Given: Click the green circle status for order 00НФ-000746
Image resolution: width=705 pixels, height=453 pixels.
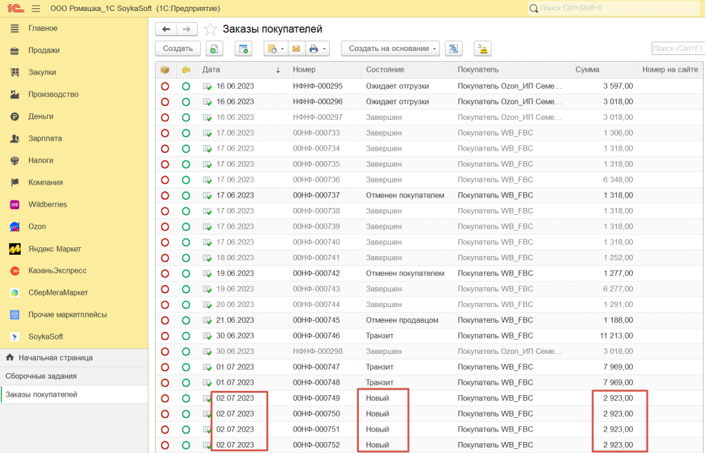Looking at the screenshot, I should [186, 336].
